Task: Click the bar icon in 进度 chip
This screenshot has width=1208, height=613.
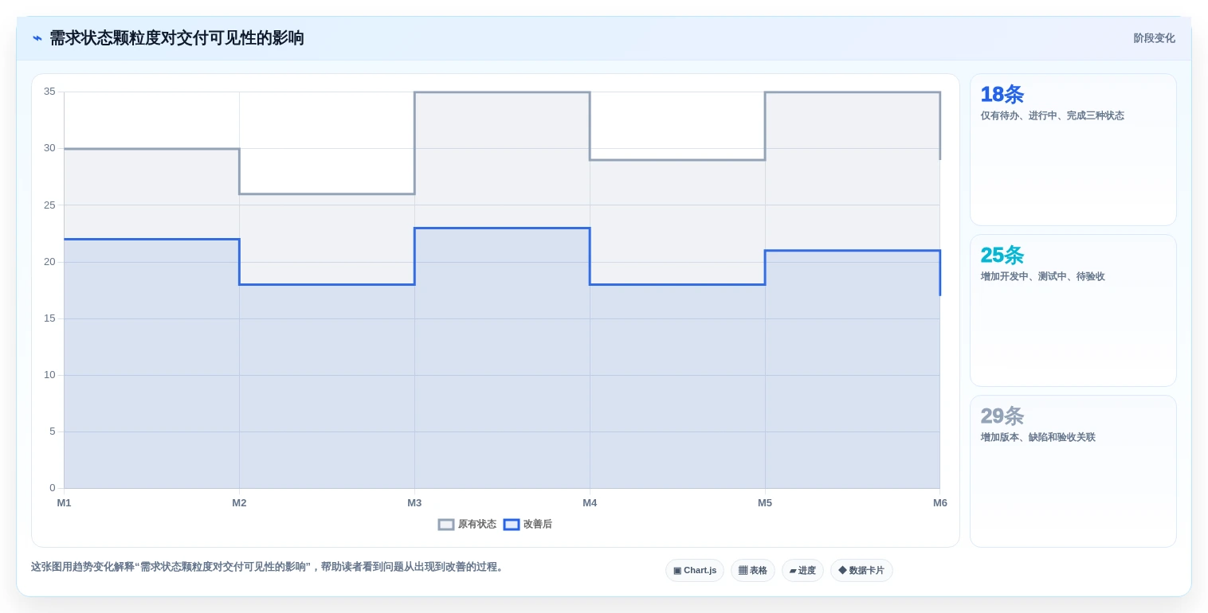Action: 793,571
